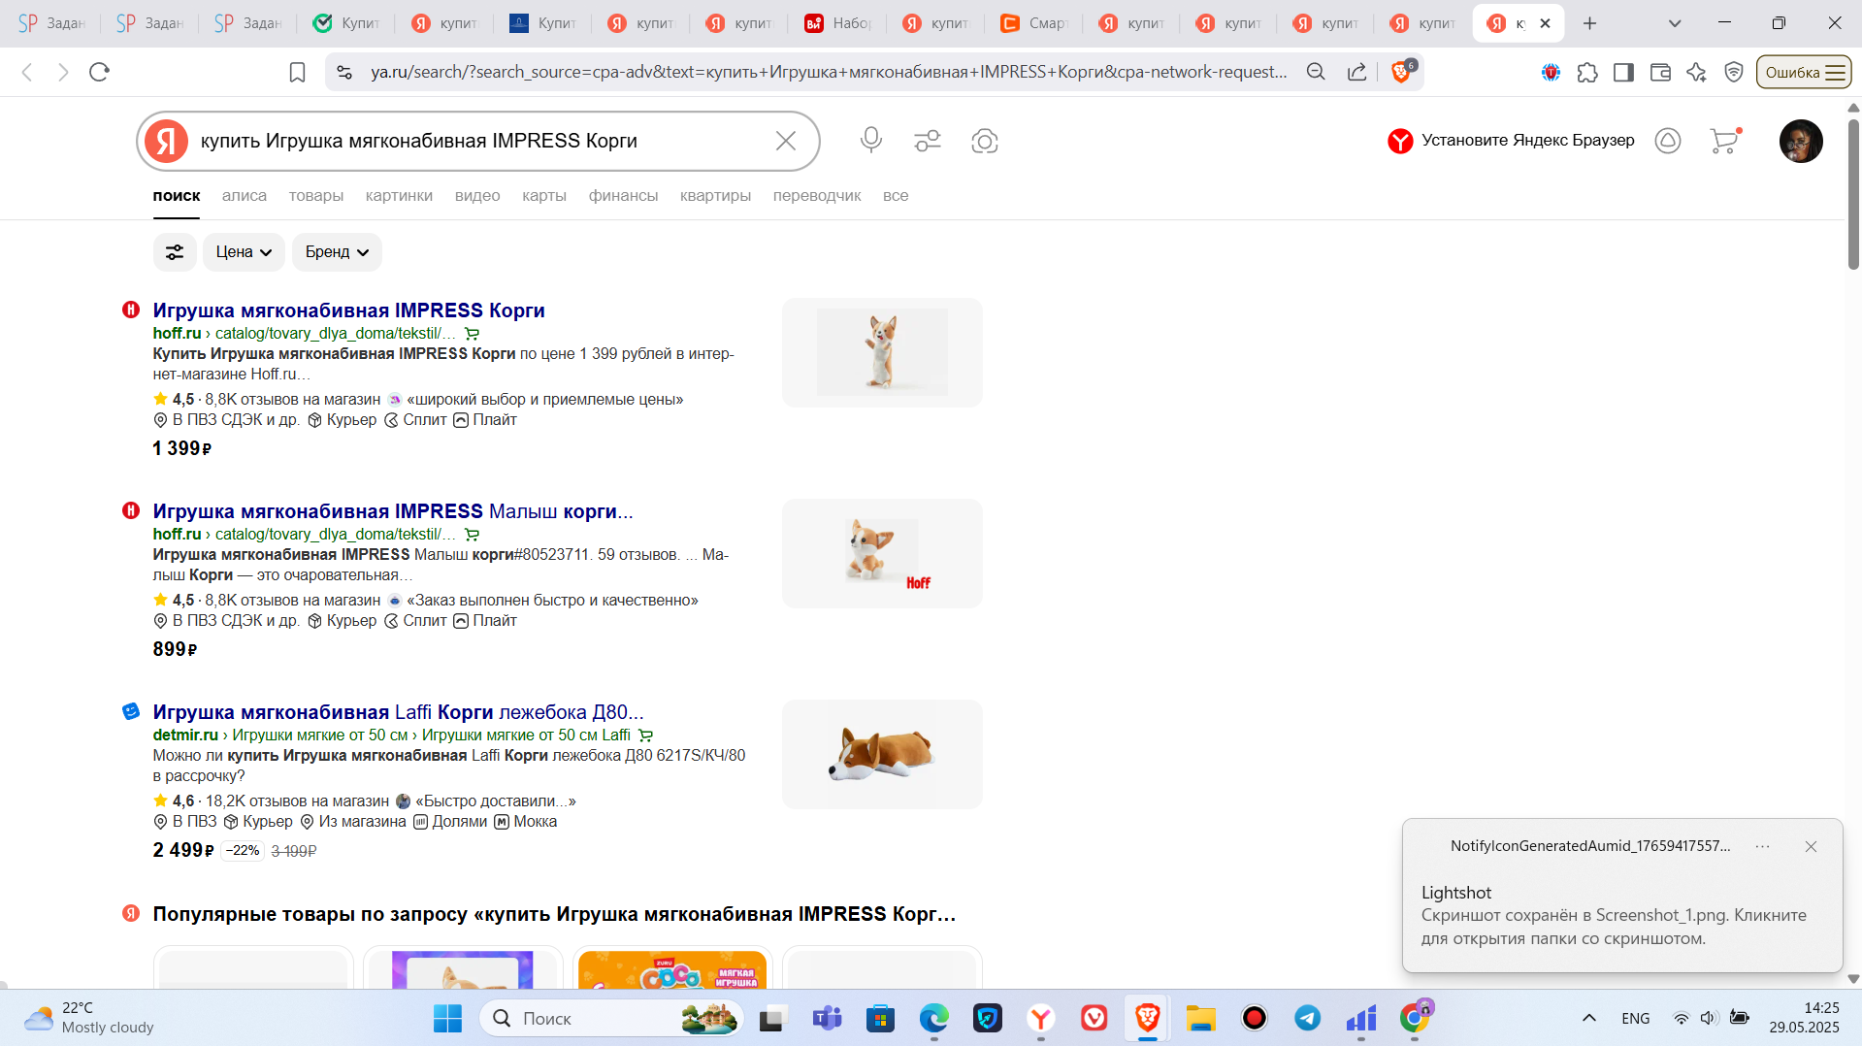Image resolution: width=1862 pixels, height=1046 pixels.
Task: Open Alice assistant icon near cart
Action: (x=1667, y=141)
